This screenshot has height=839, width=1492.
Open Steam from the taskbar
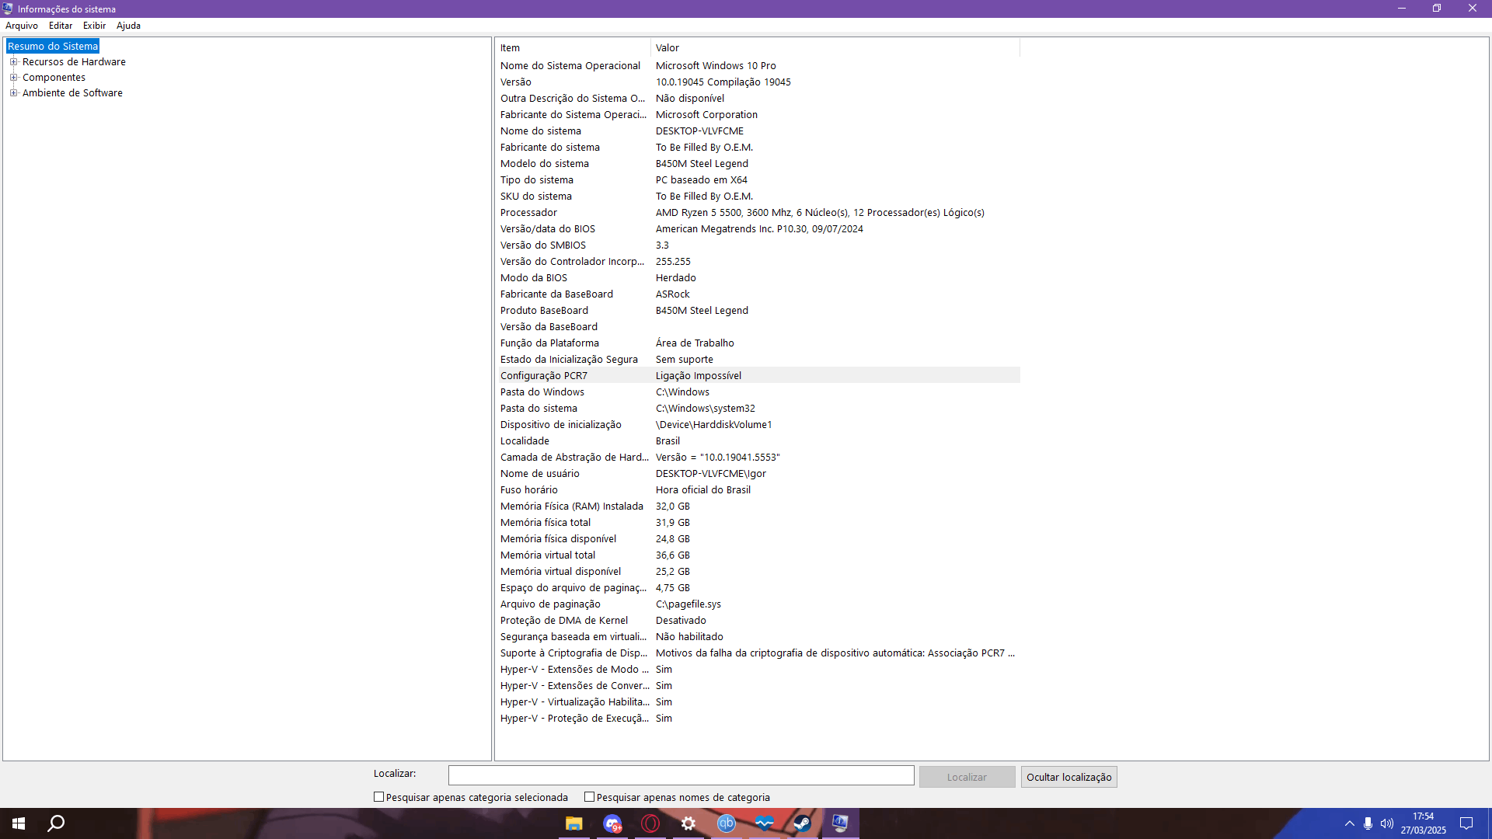coord(802,823)
